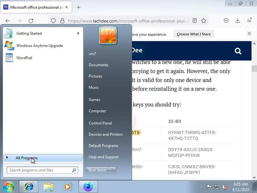Open Default Programs
The image size is (257, 193).
click(103, 146)
